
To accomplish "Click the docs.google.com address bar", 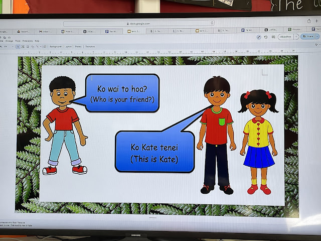I will (139, 24).
